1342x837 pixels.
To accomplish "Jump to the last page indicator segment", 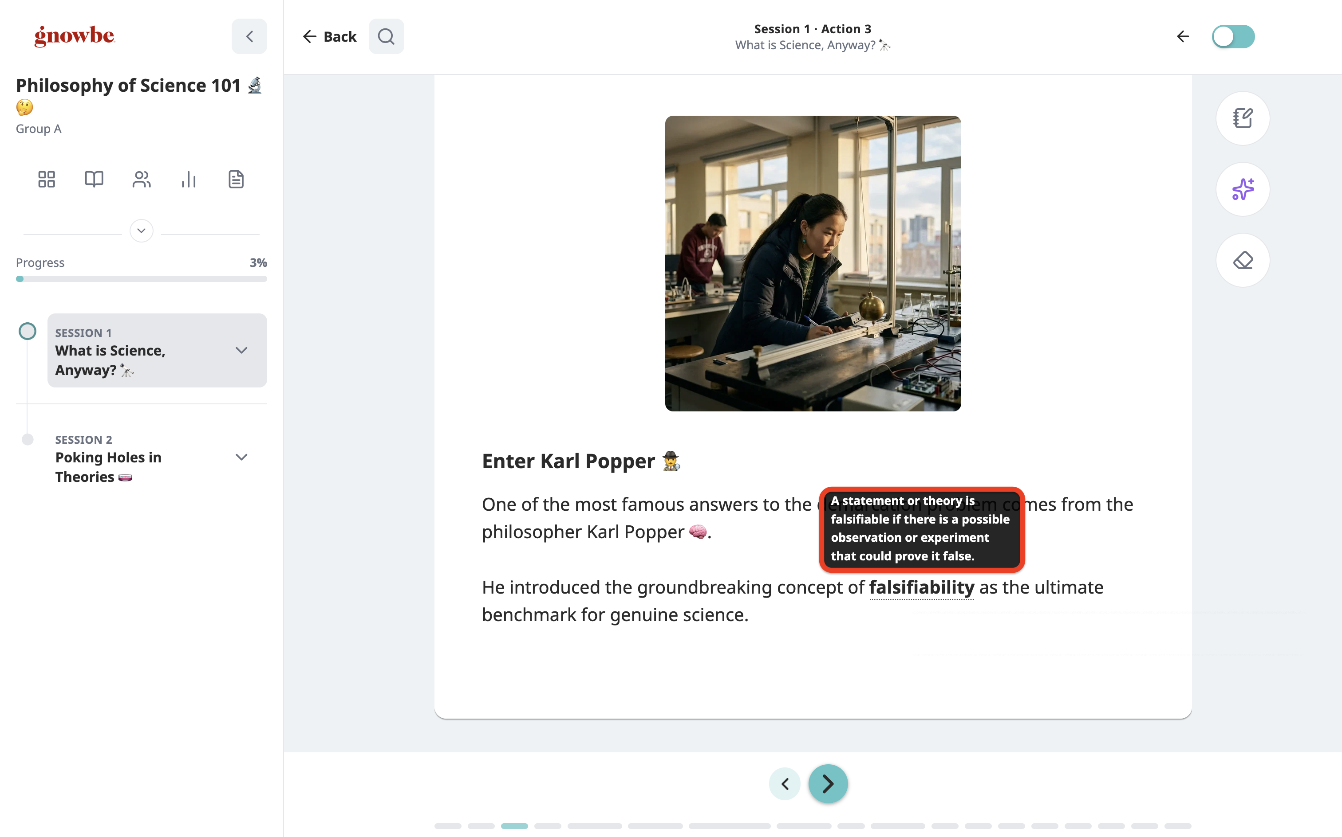I will (x=1178, y=826).
